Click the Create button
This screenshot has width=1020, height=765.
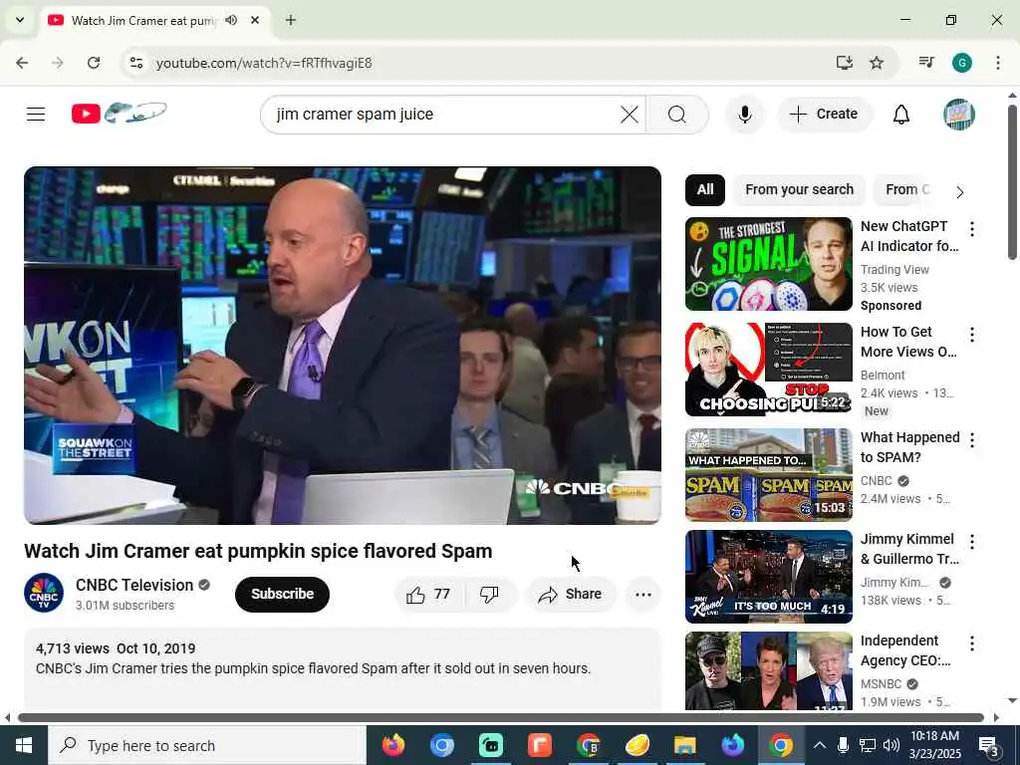(824, 115)
